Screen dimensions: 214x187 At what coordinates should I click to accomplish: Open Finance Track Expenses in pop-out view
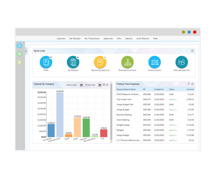[188, 84]
